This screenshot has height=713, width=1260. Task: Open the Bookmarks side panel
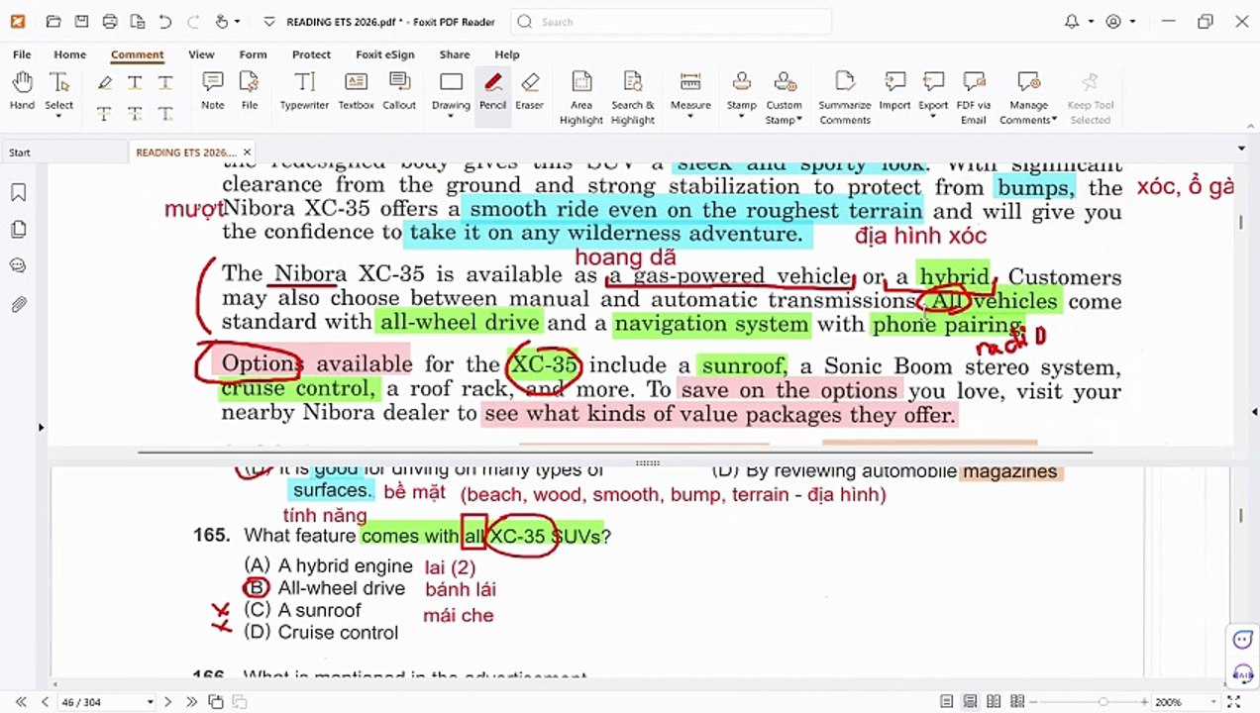(18, 192)
